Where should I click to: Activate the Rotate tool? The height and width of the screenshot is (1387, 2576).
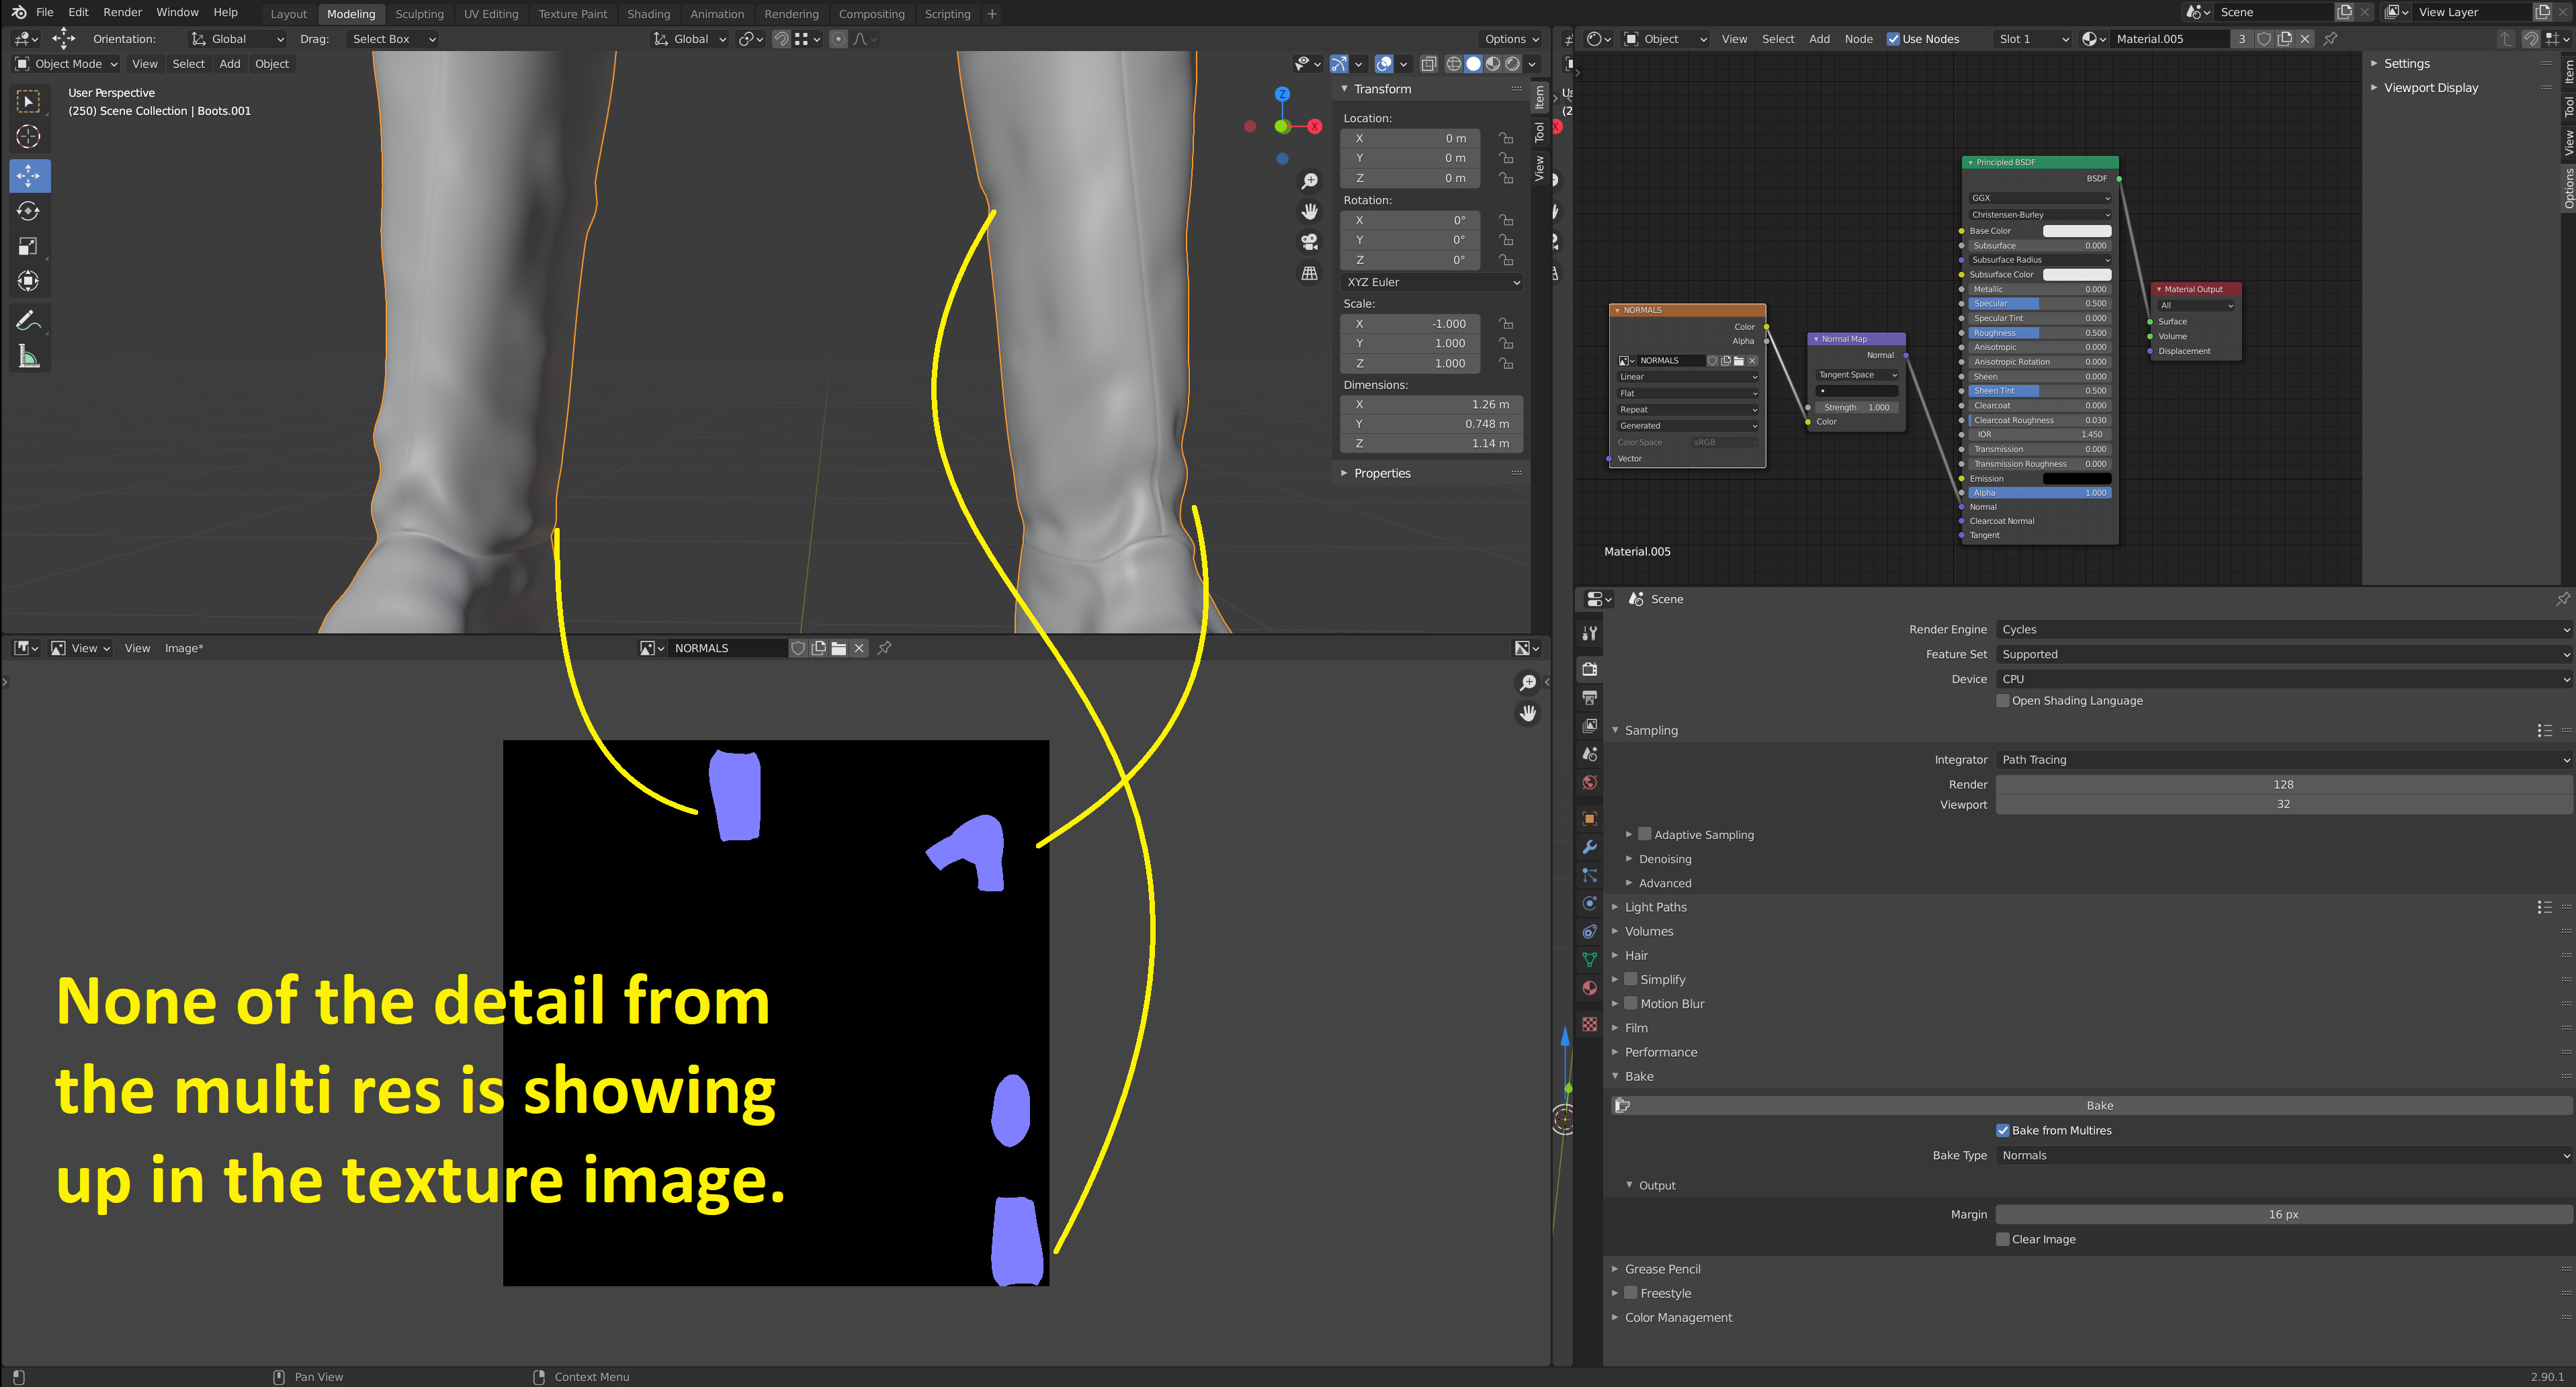click(x=29, y=211)
